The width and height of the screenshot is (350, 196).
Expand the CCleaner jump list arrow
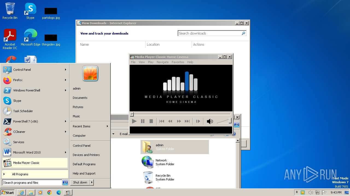pos(66,132)
